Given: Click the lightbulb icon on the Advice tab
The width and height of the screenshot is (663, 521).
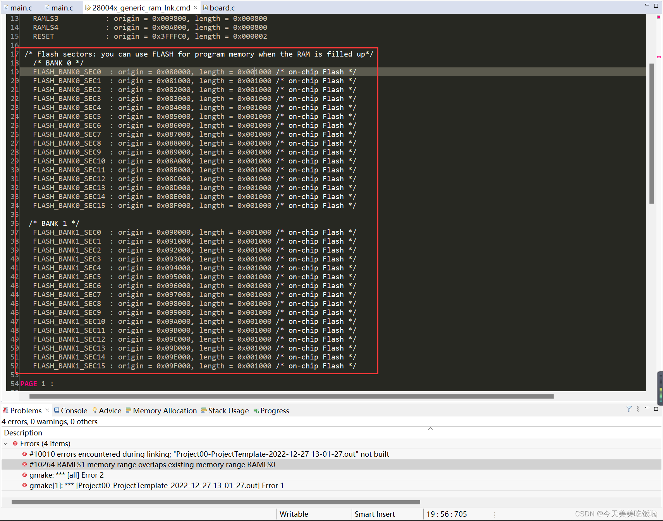Looking at the screenshot, I should 95,411.
